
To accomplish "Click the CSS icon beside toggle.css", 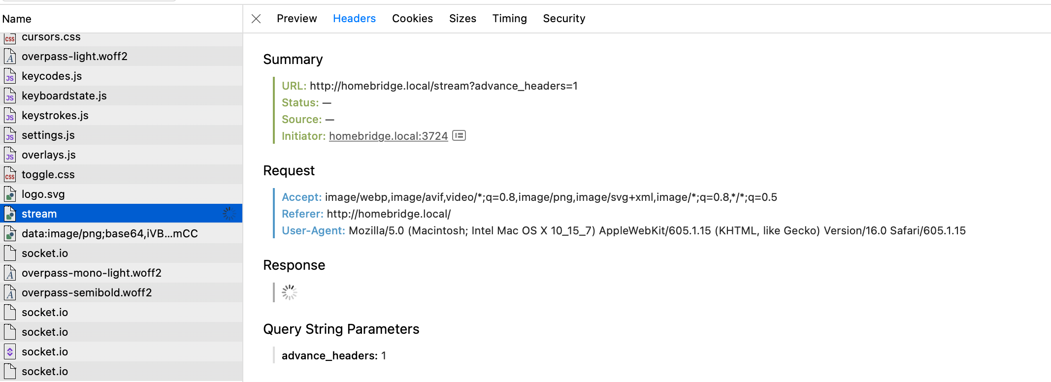I will 9,175.
